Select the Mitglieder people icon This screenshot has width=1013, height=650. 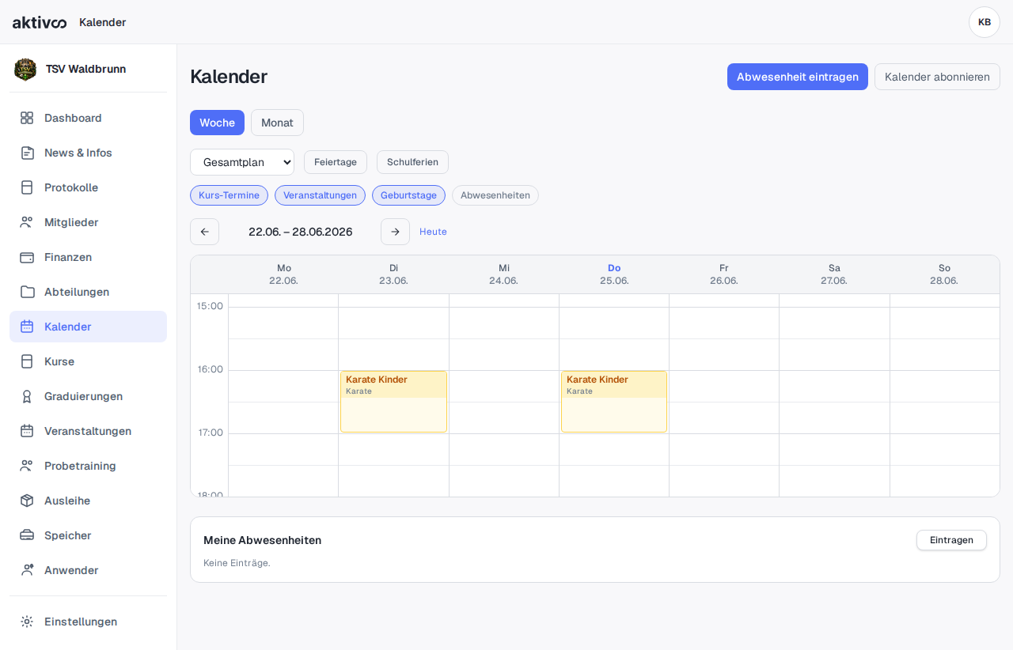click(27, 222)
